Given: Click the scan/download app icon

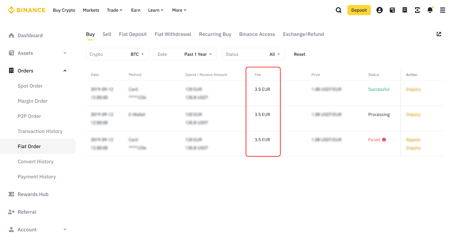Looking at the screenshot, I should tap(417, 10).
